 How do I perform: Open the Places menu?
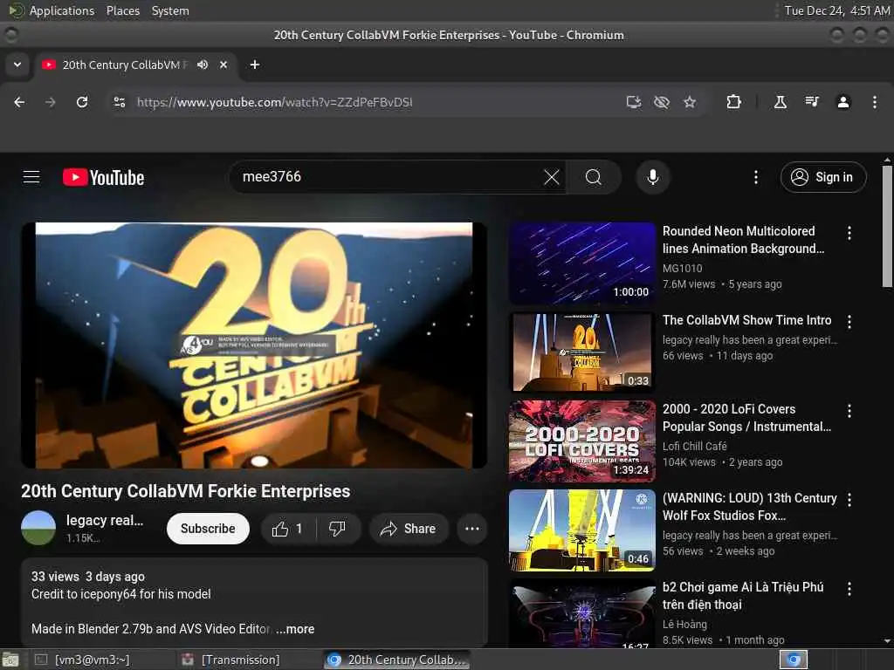(123, 10)
